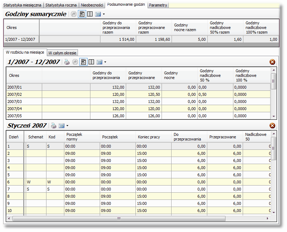Select the 2007/02 month row
Image resolution: width=287 pixels, height=232 pixels.
[138, 94]
